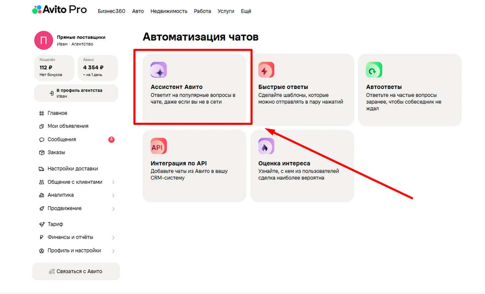485x294 pixels.
Task: Click the Интеграция по API card title
Action: tap(179, 163)
